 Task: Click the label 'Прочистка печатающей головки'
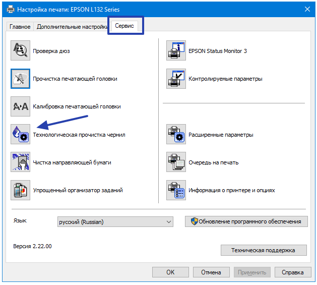(x=75, y=79)
